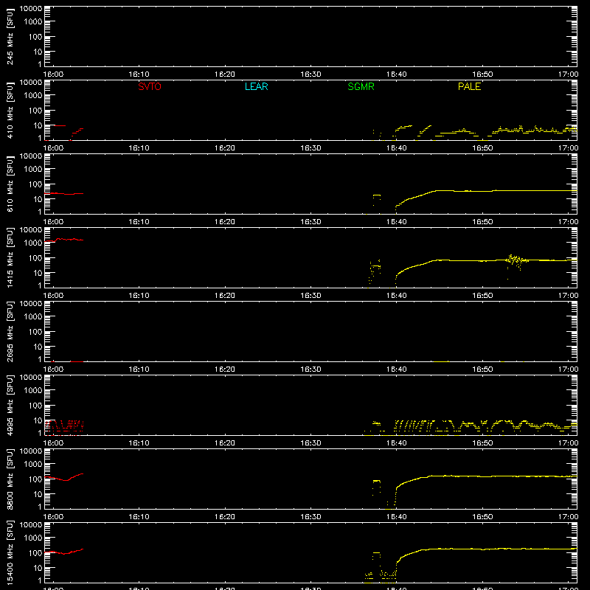Click the red dotted SVTO data in 4995 MHz panel
Screen dimensions: 590x590
click(64, 428)
